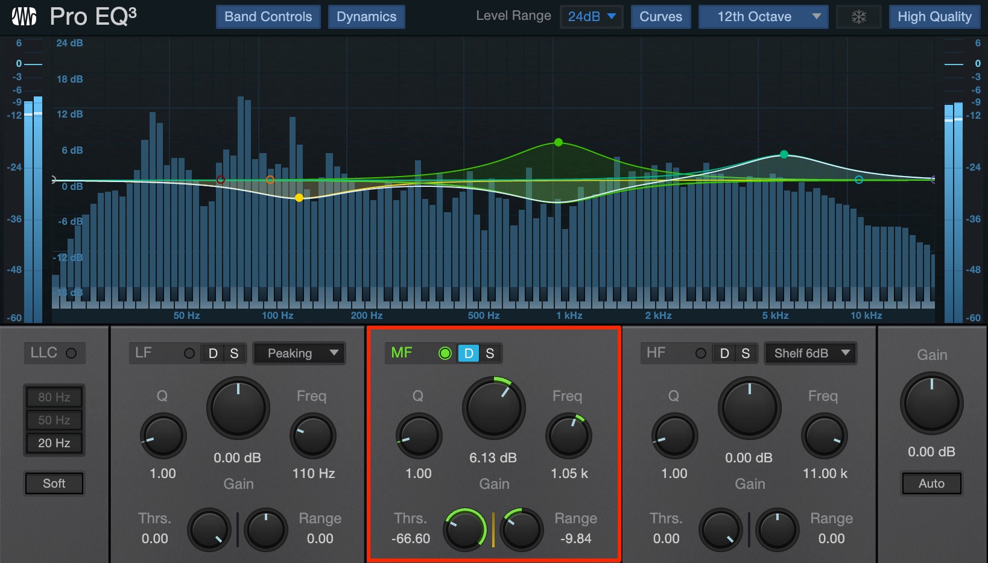Solo the LF band with S button
The width and height of the screenshot is (988, 563).
pyautogui.click(x=234, y=353)
